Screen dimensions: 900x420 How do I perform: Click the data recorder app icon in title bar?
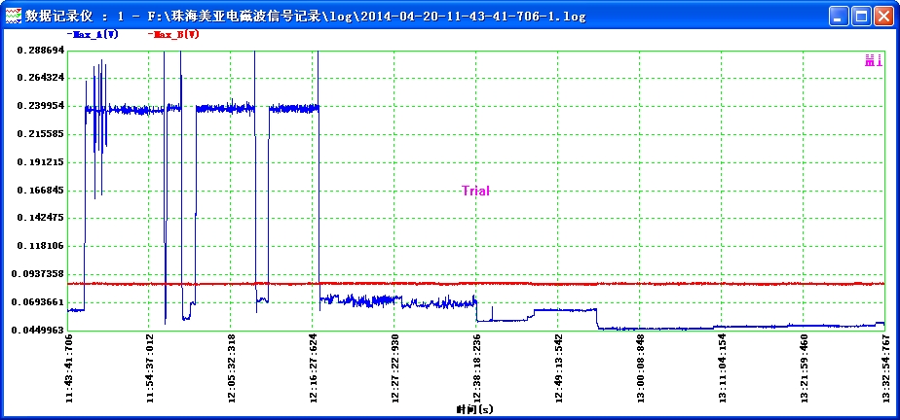pyautogui.click(x=13, y=16)
